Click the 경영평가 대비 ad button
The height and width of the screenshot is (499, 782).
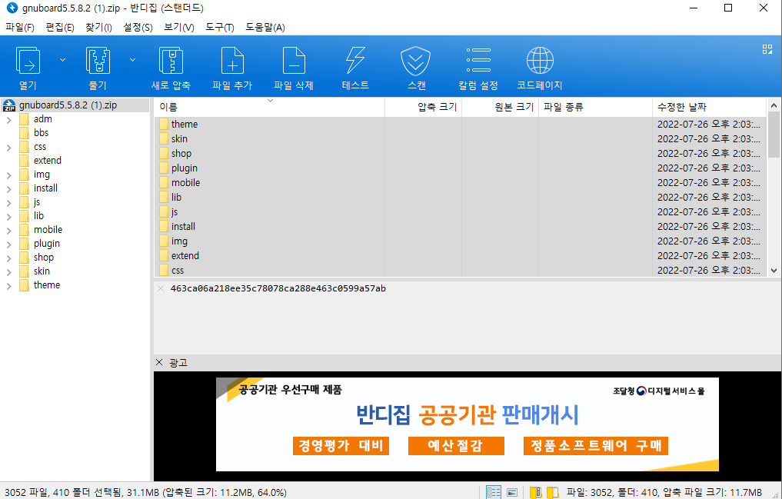[x=341, y=446]
